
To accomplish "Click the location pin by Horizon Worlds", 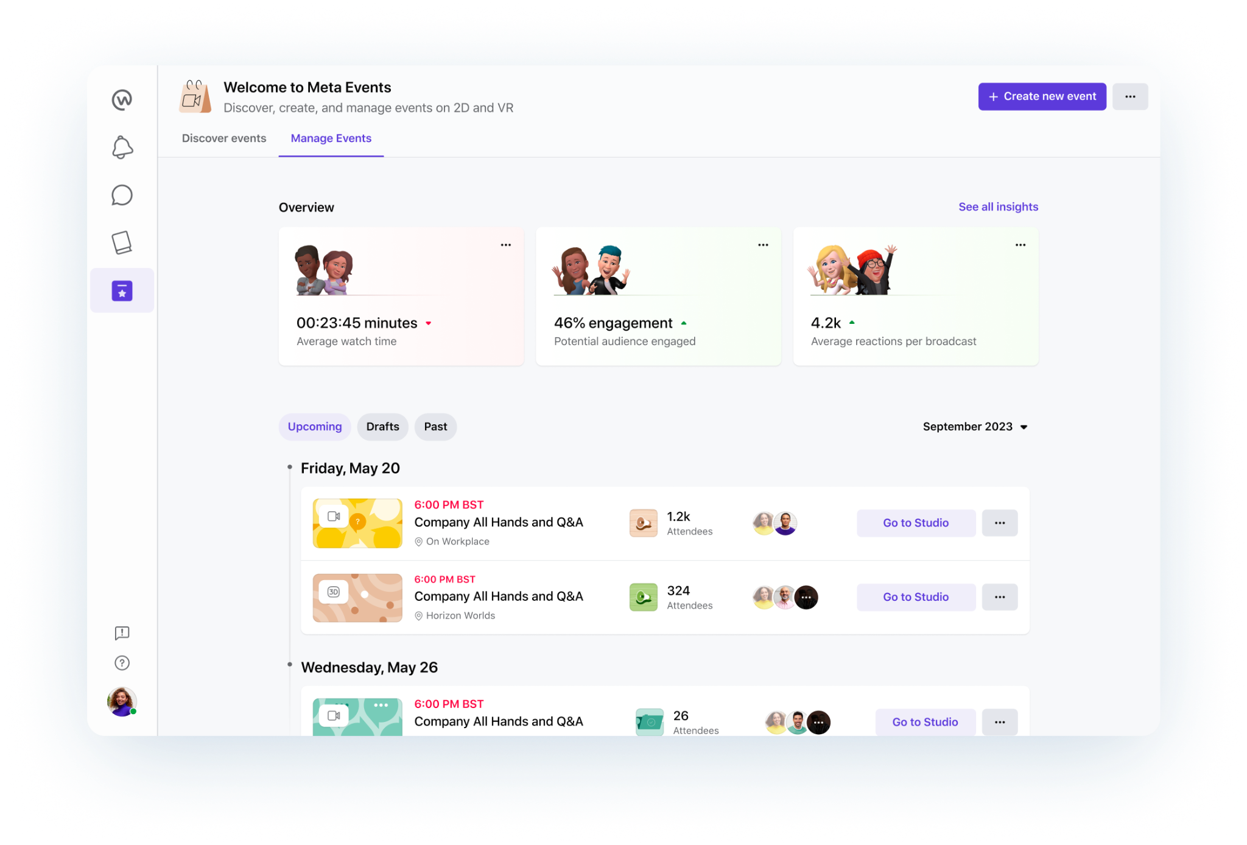I will (418, 616).
